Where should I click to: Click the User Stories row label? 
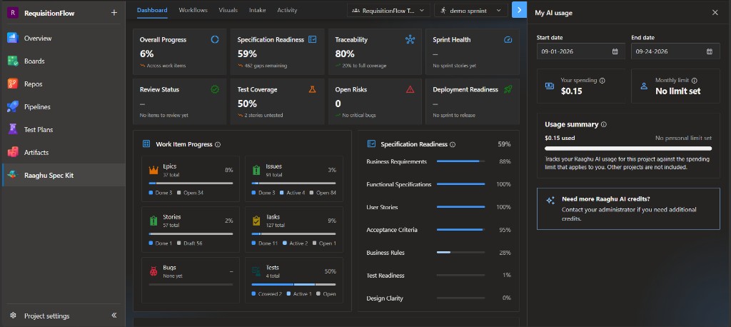click(x=383, y=207)
